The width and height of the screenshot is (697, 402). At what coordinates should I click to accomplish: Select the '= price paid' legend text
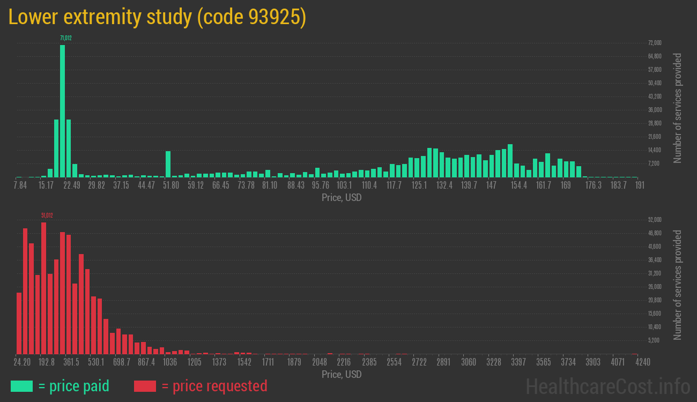point(74,386)
